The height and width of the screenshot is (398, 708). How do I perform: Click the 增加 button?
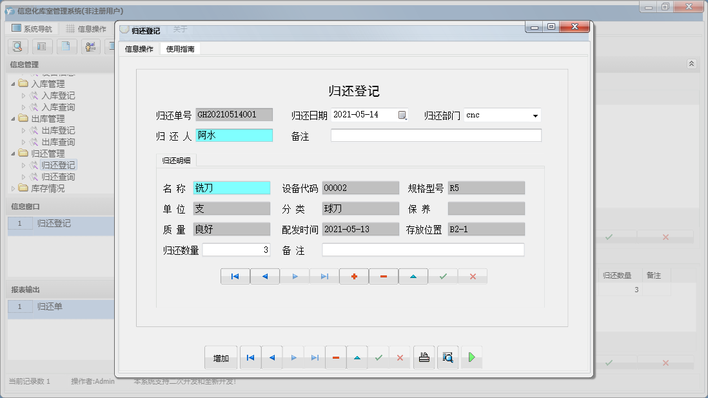[221, 357]
